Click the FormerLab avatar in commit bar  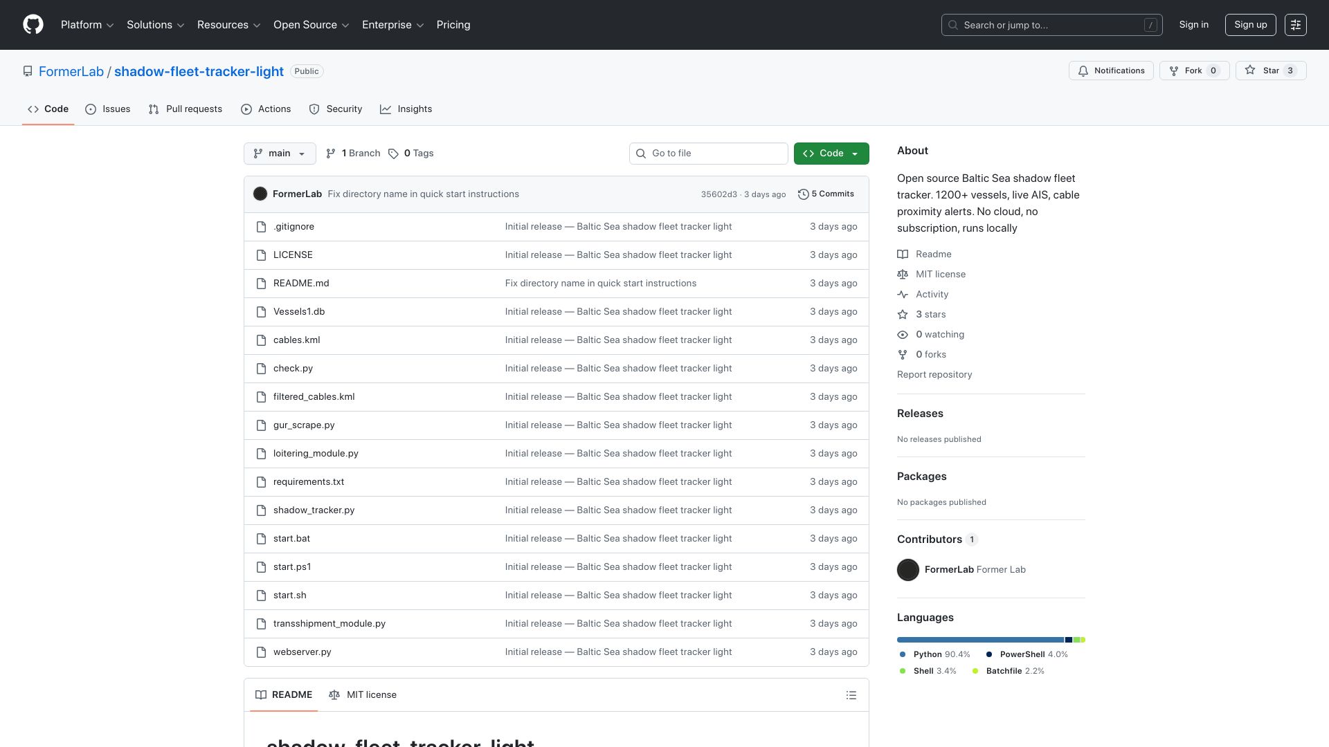[x=260, y=194]
